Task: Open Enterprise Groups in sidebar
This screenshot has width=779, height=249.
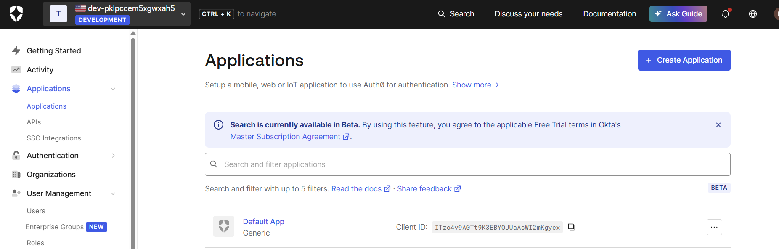Action: [55, 227]
